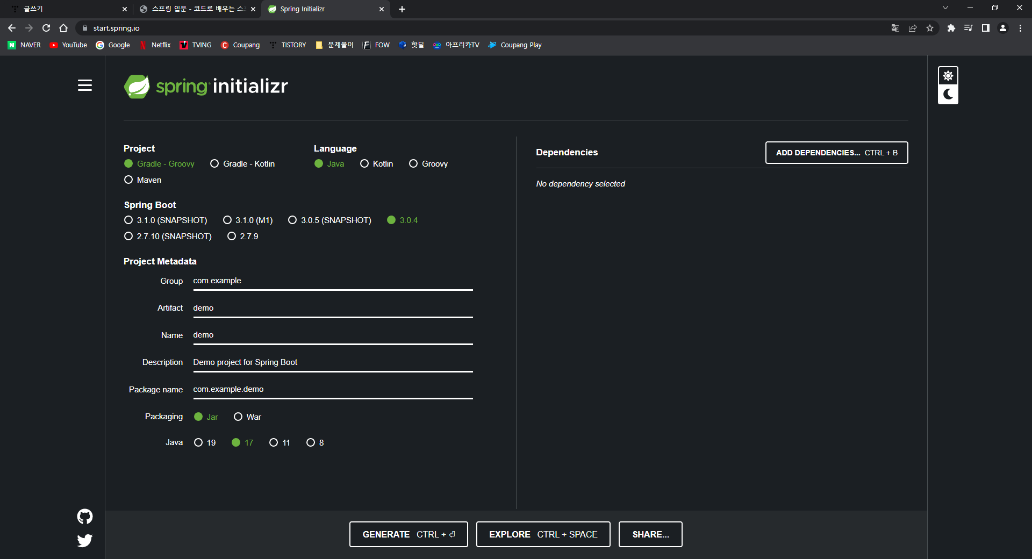1032x559 pixels.
Task: Open the FOW bookmark
Action: [376, 45]
